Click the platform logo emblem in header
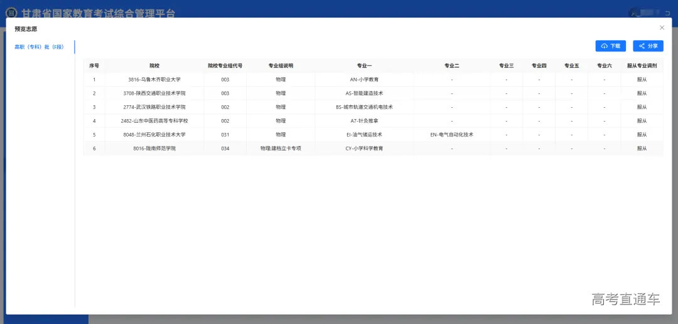The width and height of the screenshot is (678, 324). pos(11,13)
